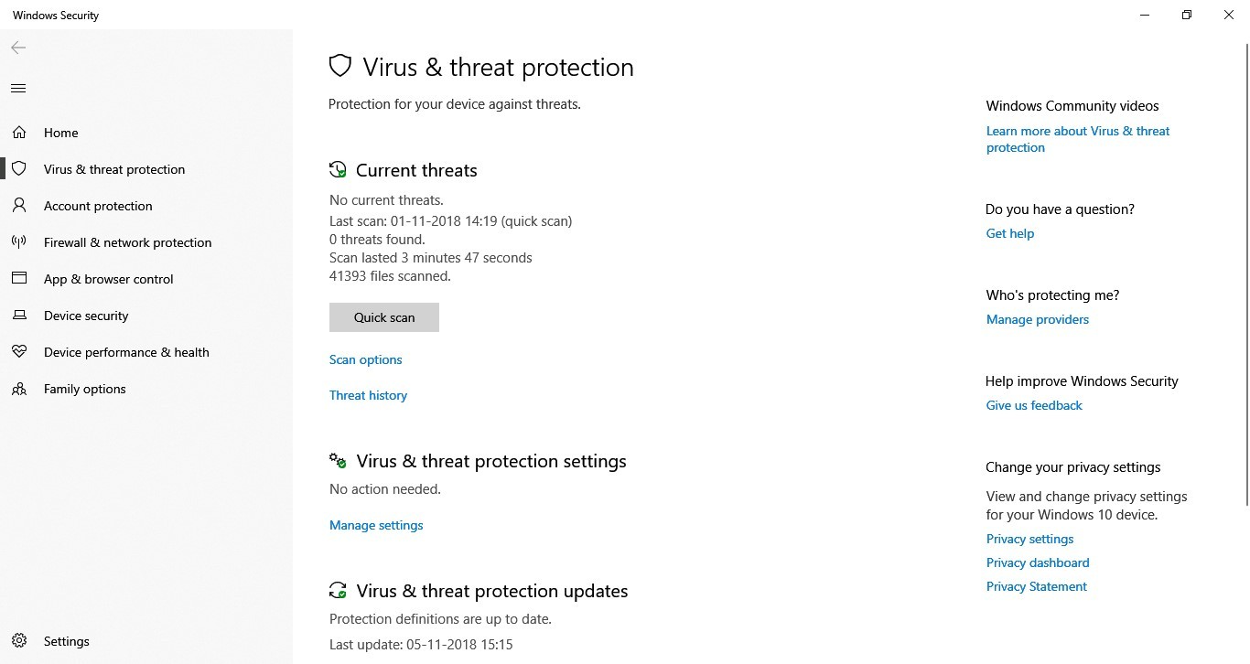Screen dimensions: 1250x664
Task: Start a Quick scan
Action: coord(384,317)
